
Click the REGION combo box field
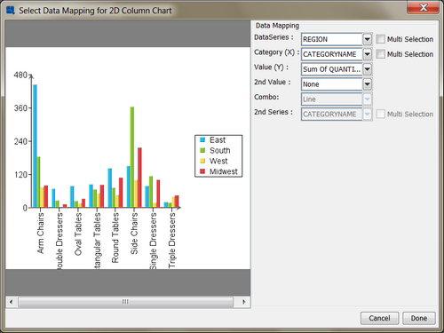332,39
